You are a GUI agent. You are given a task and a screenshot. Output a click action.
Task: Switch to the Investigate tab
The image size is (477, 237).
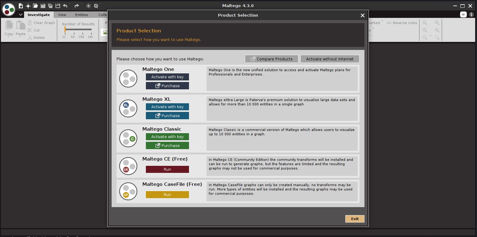39,15
